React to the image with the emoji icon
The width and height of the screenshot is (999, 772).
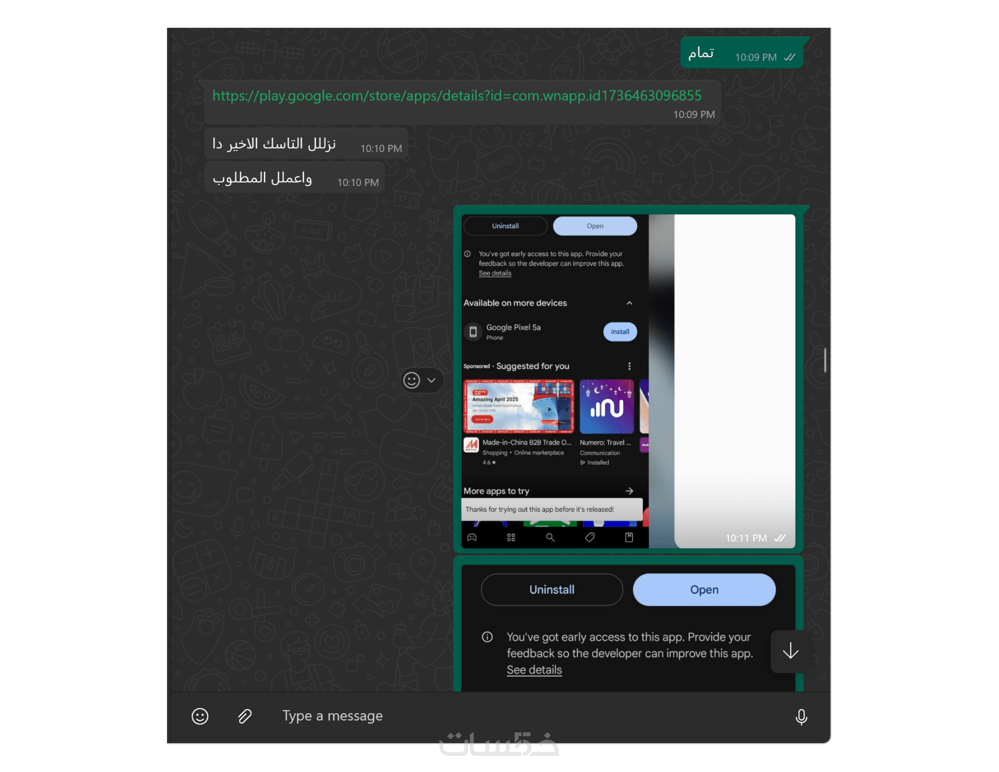(x=412, y=380)
